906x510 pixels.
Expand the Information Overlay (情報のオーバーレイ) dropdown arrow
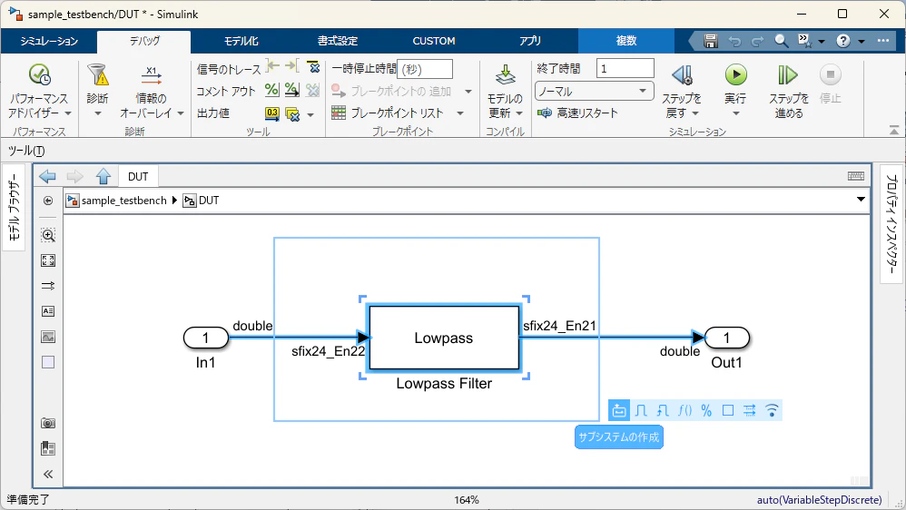coord(181,113)
